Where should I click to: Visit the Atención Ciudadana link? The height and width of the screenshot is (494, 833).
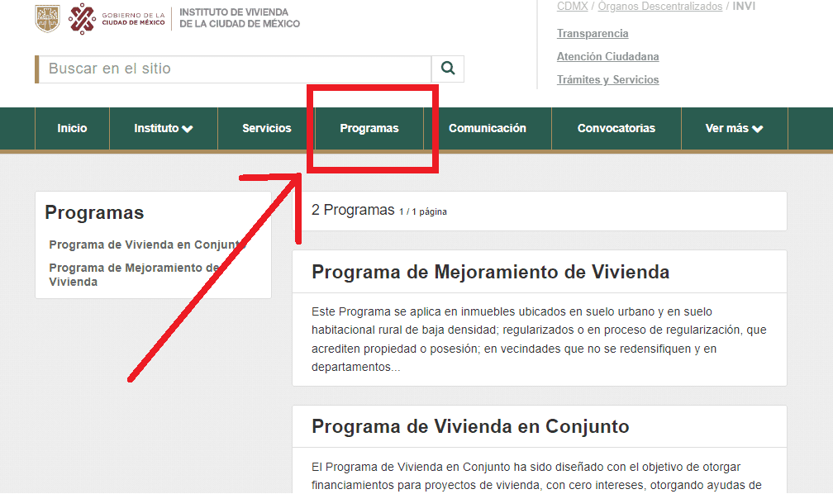click(x=607, y=57)
